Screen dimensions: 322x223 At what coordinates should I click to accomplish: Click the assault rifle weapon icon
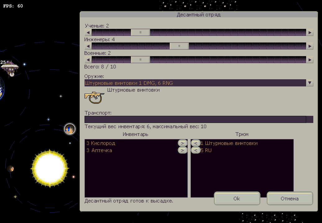(x=94, y=97)
